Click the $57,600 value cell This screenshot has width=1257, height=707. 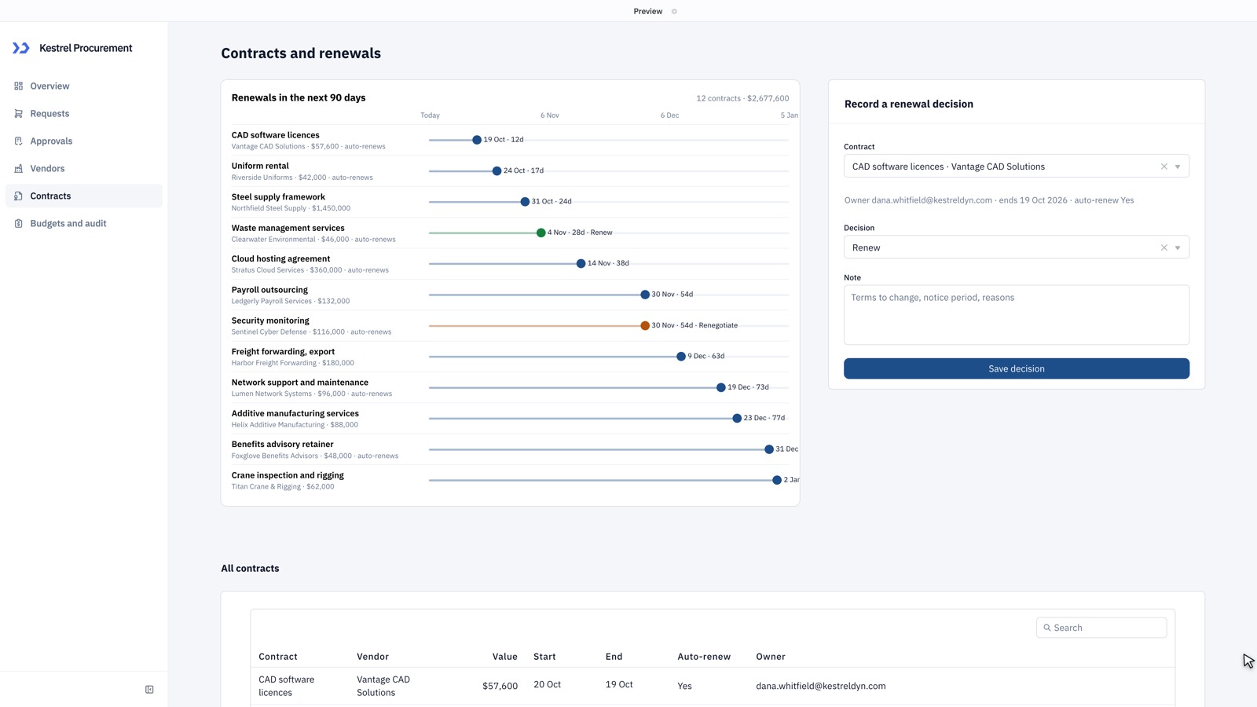point(500,686)
